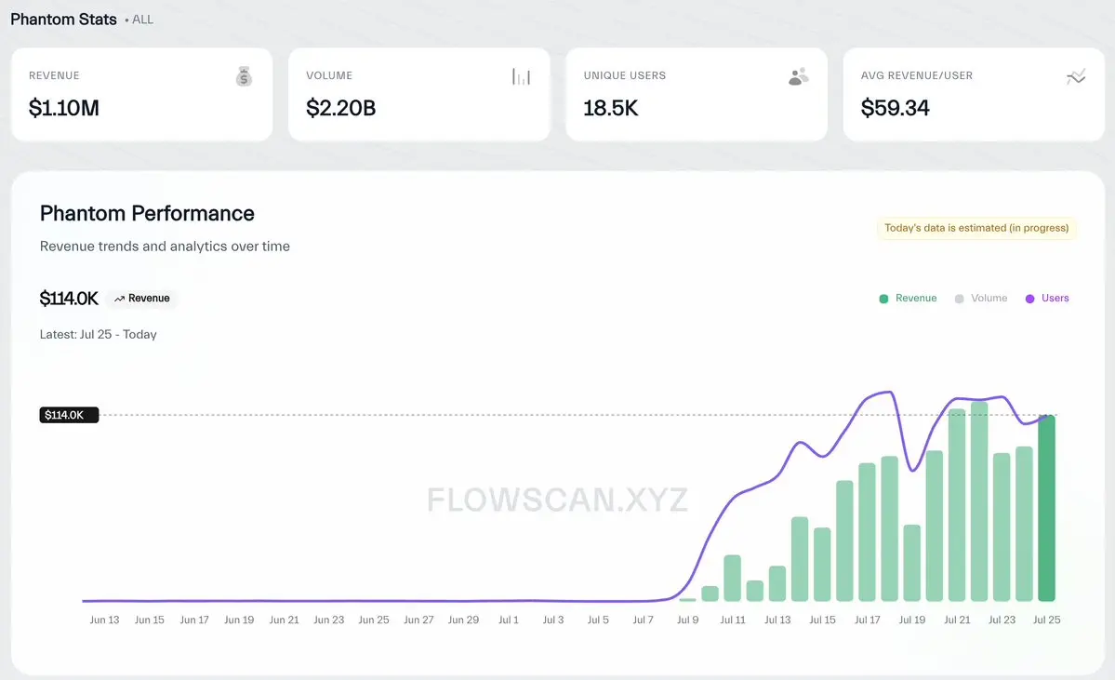Open the Avg Revenue/User $59.34 card
Screen dimensions: 1115x680
[974, 95]
